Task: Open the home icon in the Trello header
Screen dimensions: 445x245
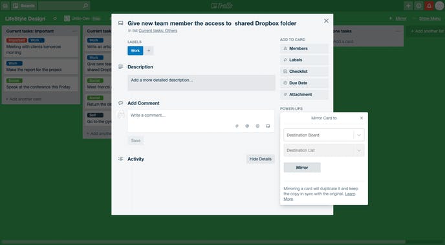Action: [5, 6]
